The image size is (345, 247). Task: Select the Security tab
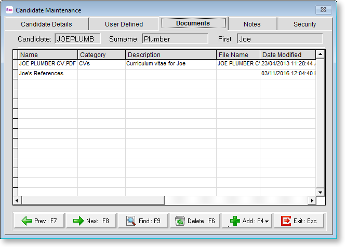[x=304, y=24]
